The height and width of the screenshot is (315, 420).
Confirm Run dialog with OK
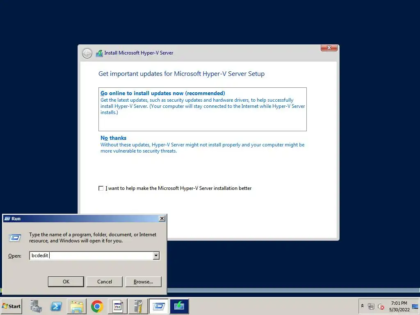(x=66, y=281)
